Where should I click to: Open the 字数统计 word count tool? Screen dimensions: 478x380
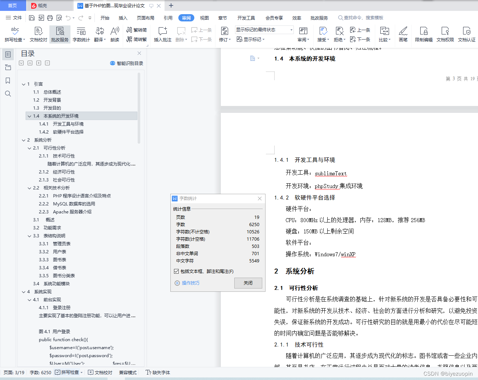coord(81,34)
